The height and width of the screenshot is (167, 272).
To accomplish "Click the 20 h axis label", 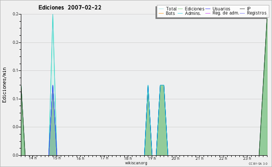I will [x=175, y=158].
